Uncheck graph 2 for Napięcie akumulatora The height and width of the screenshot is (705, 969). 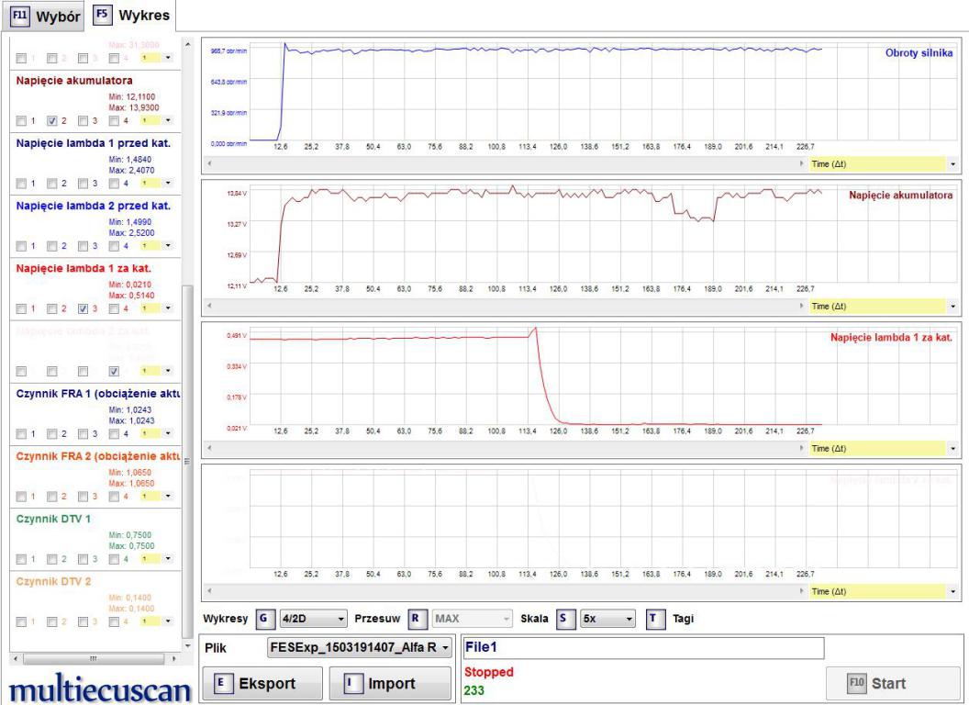(53, 120)
